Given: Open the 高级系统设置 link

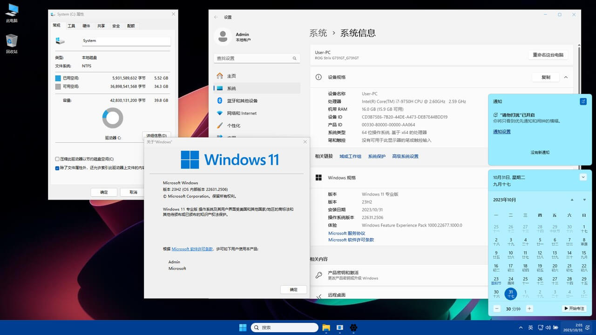Looking at the screenshot, I should 405,156.
